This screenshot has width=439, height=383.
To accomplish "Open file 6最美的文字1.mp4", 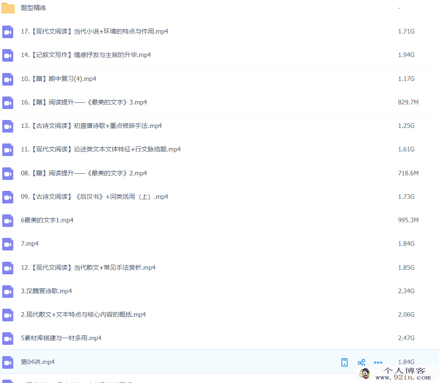I will [x=47, y=220].
